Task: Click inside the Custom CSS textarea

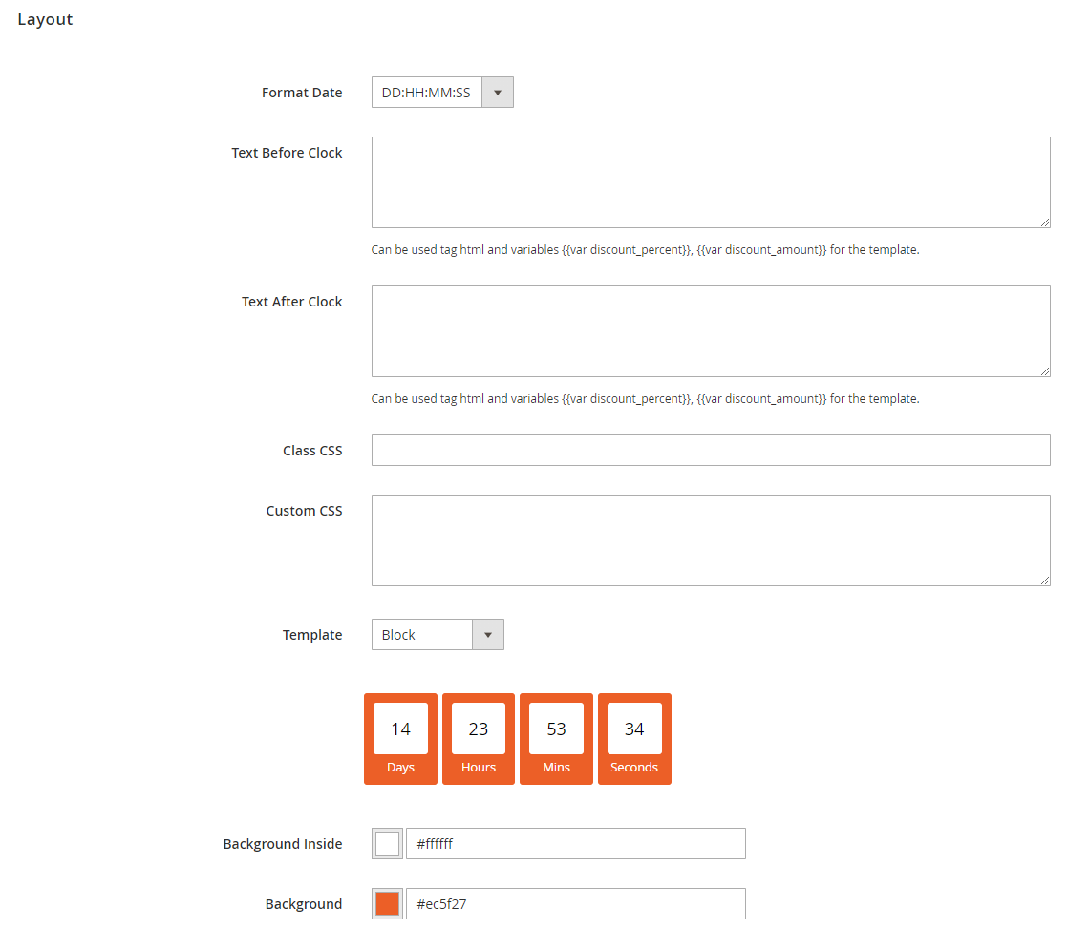Action: 711,539
